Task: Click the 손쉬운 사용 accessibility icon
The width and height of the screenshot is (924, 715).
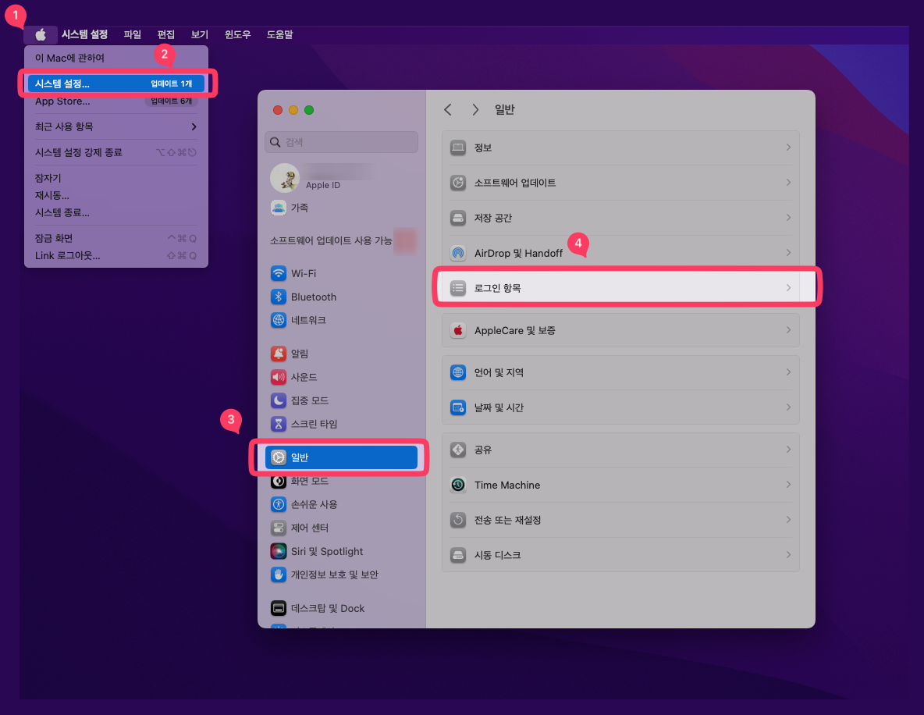Action: pos(278,504)
